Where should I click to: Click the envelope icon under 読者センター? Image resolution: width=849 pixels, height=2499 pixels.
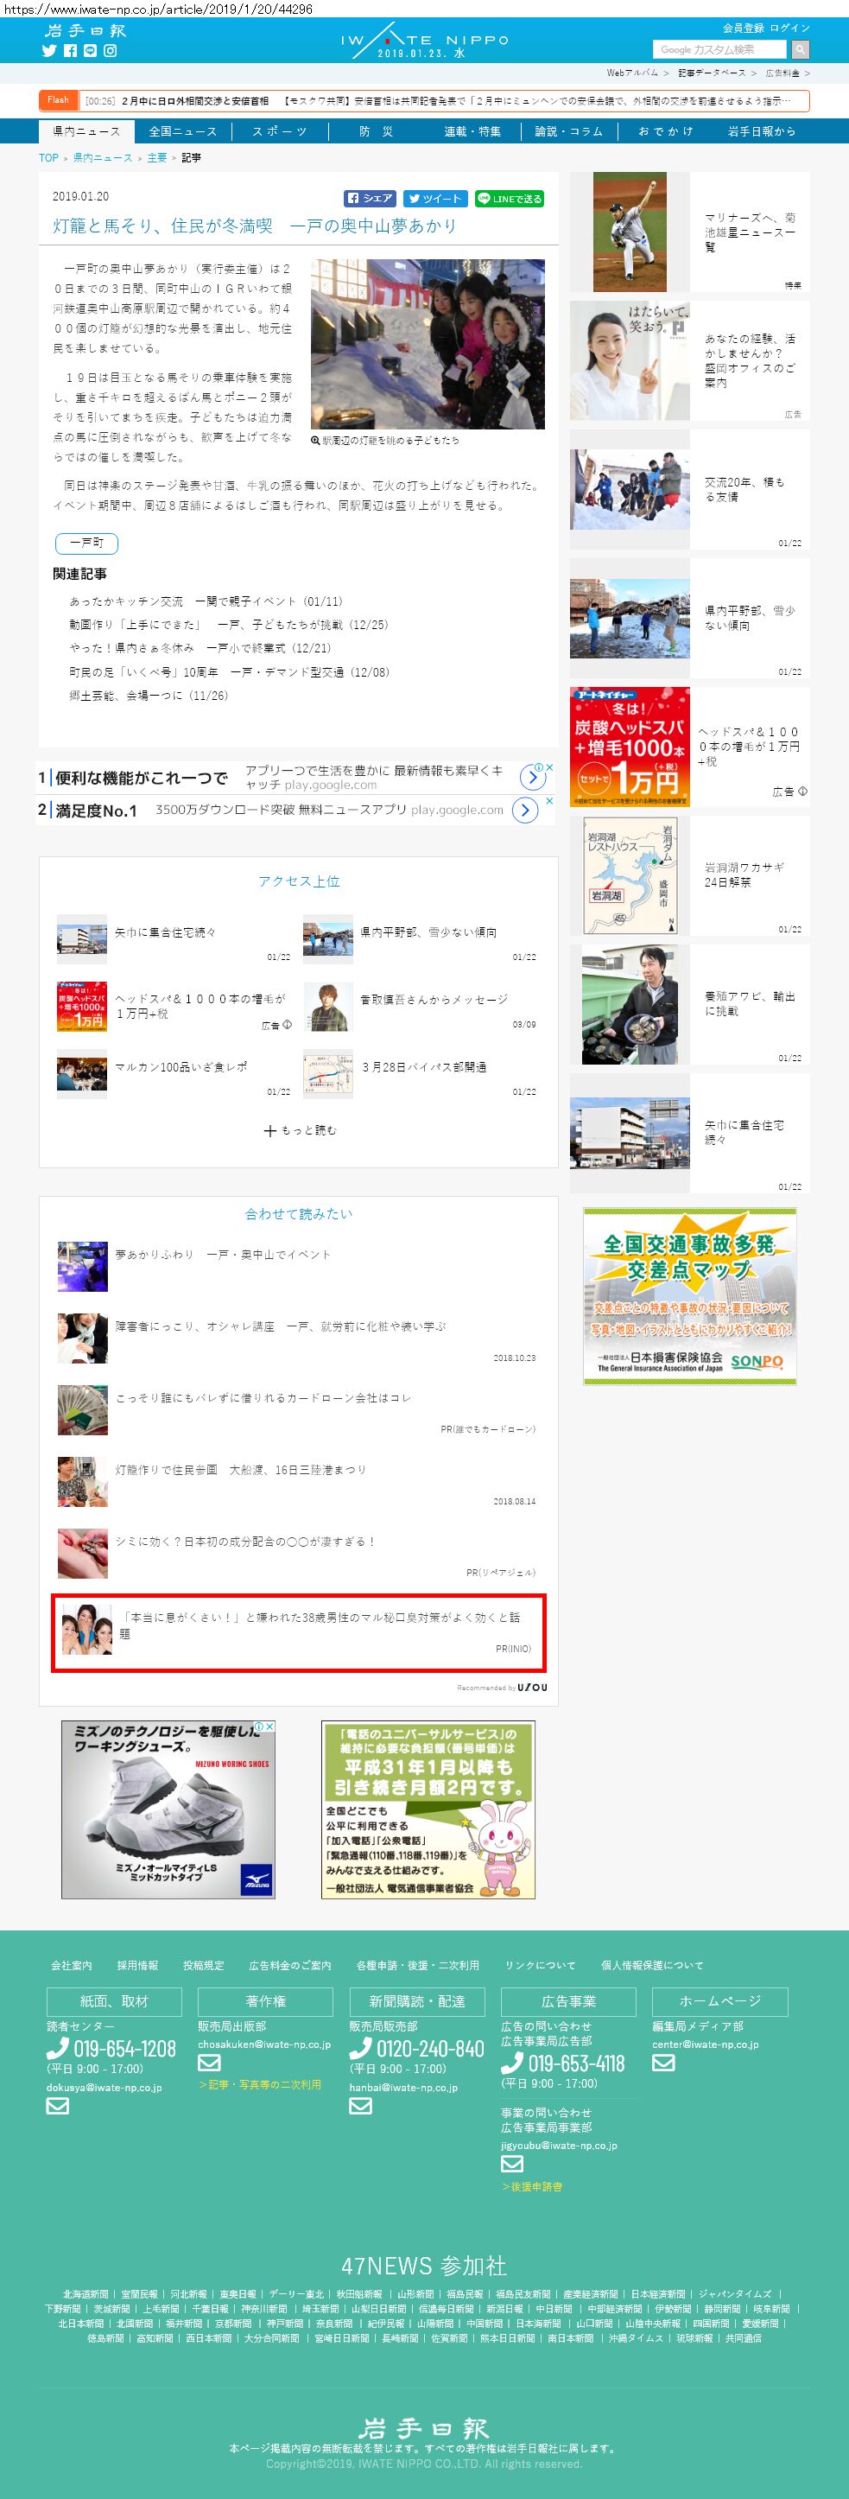(57, 2106)
